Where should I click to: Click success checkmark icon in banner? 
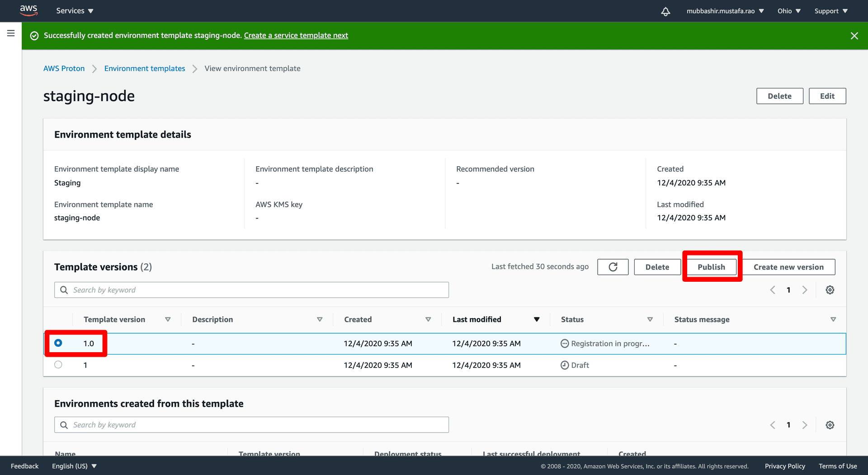tap(34, 36)
